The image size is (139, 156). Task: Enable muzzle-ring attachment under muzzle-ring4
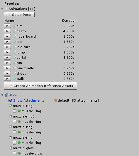click(15, 111)
